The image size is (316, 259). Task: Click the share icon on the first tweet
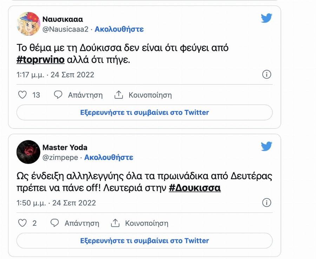[x=118, y=95]
